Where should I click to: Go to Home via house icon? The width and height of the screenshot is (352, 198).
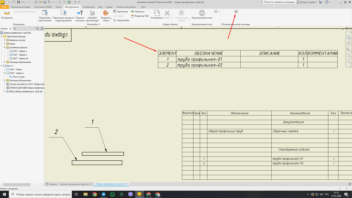[36, 2]
